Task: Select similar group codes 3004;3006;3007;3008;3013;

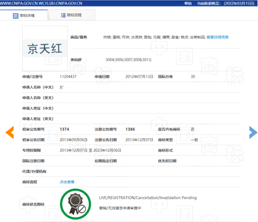Action: coord(129,59)
